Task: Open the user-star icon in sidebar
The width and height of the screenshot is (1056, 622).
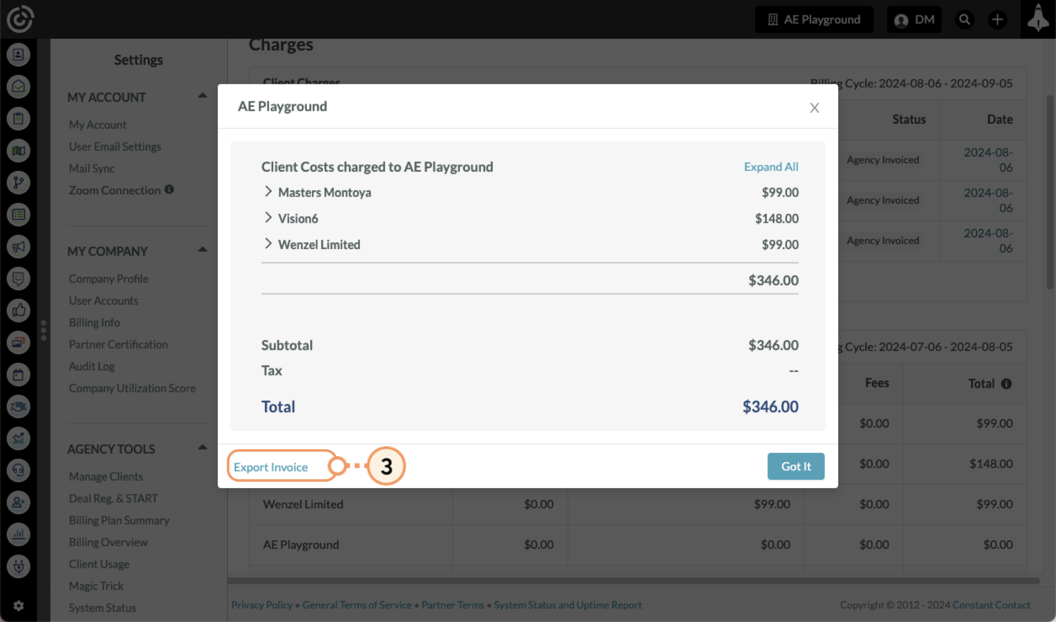Action: click(18, 502)
